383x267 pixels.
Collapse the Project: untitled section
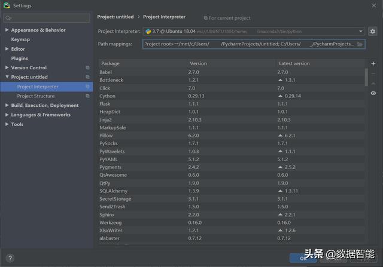[7, 77]
